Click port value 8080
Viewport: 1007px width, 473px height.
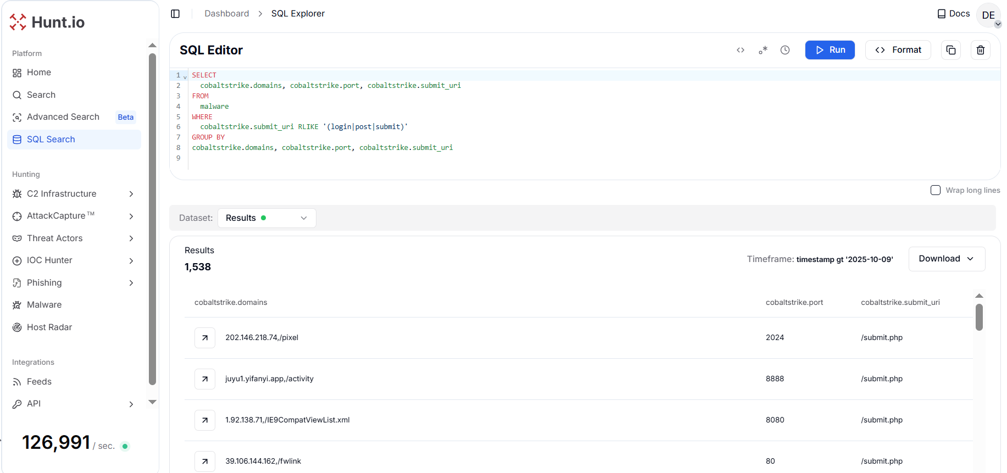(x=775, y=420)
